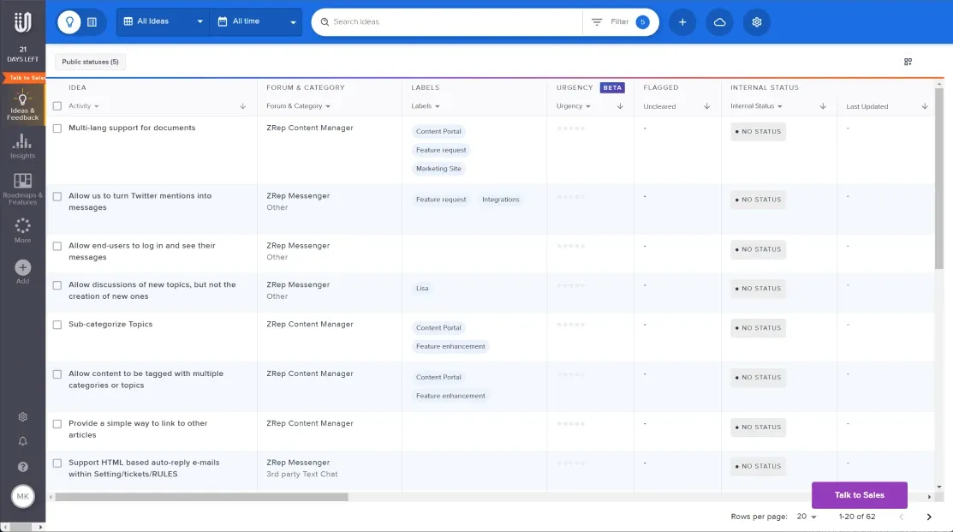Go to Ideas & Feedback
The height and width of the screenshot is (532, 953).
[x=22, y=105]
